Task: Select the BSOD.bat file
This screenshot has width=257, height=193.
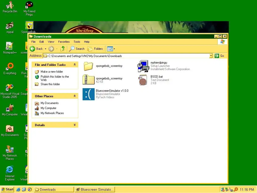Action: point(154,80)
